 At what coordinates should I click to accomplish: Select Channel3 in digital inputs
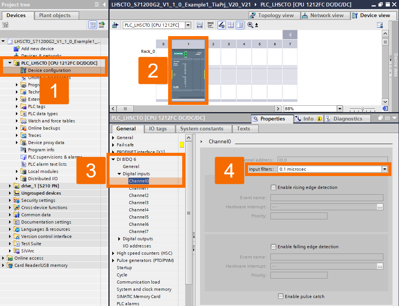139,203
